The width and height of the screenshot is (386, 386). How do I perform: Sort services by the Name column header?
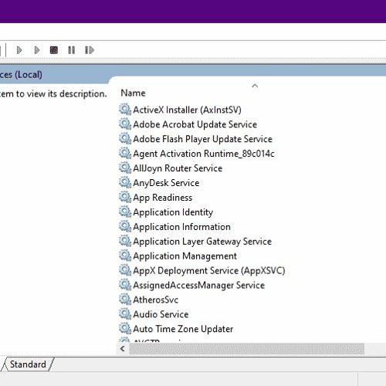click(x=133, y=93)
